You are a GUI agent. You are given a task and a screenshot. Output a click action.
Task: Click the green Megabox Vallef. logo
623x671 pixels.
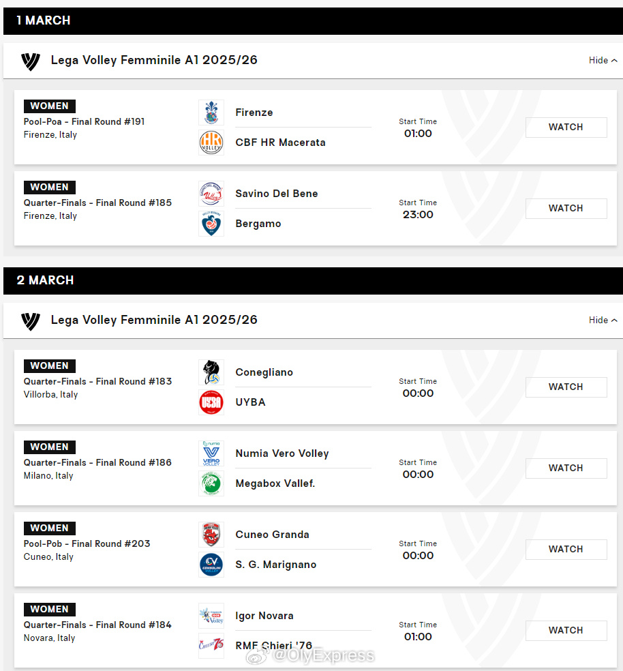click(x=211, y=483)
